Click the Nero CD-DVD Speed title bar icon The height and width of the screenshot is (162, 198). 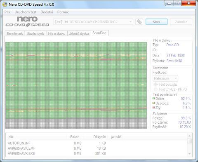click(5, 5)
